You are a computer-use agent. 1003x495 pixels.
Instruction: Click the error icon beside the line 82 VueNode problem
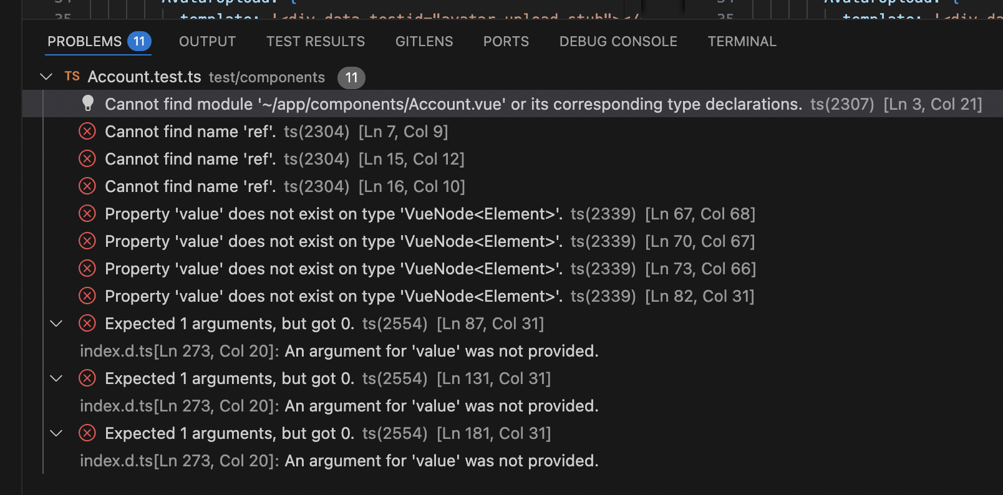[87, 296]
